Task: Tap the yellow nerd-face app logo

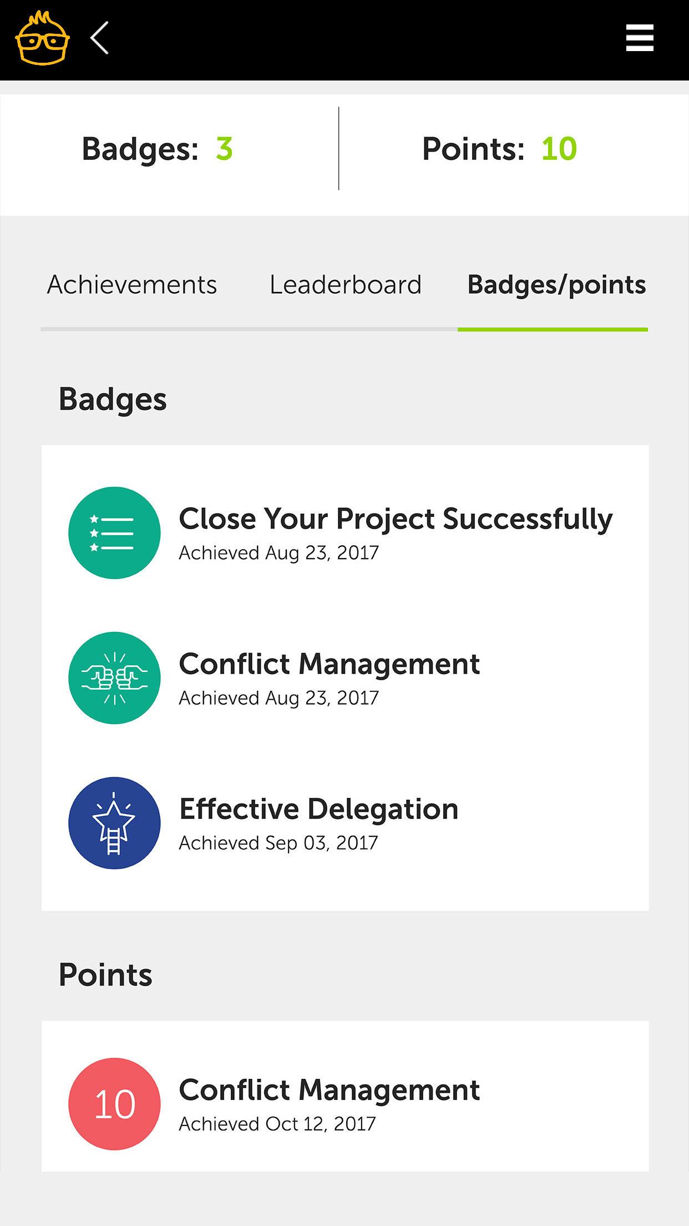Action: point(42,39)
